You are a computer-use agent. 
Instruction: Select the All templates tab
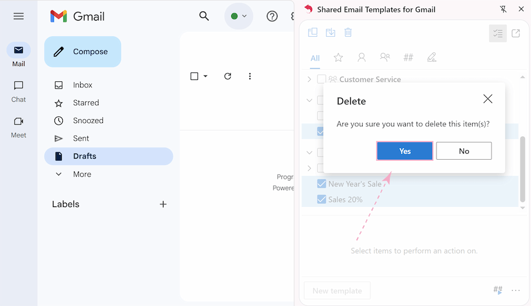(x=315, y=58)
